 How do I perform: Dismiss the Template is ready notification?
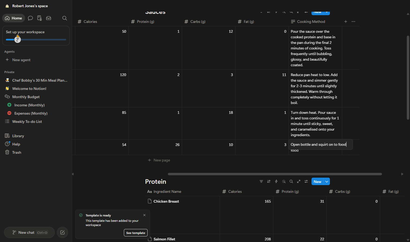tap(144, 215)
